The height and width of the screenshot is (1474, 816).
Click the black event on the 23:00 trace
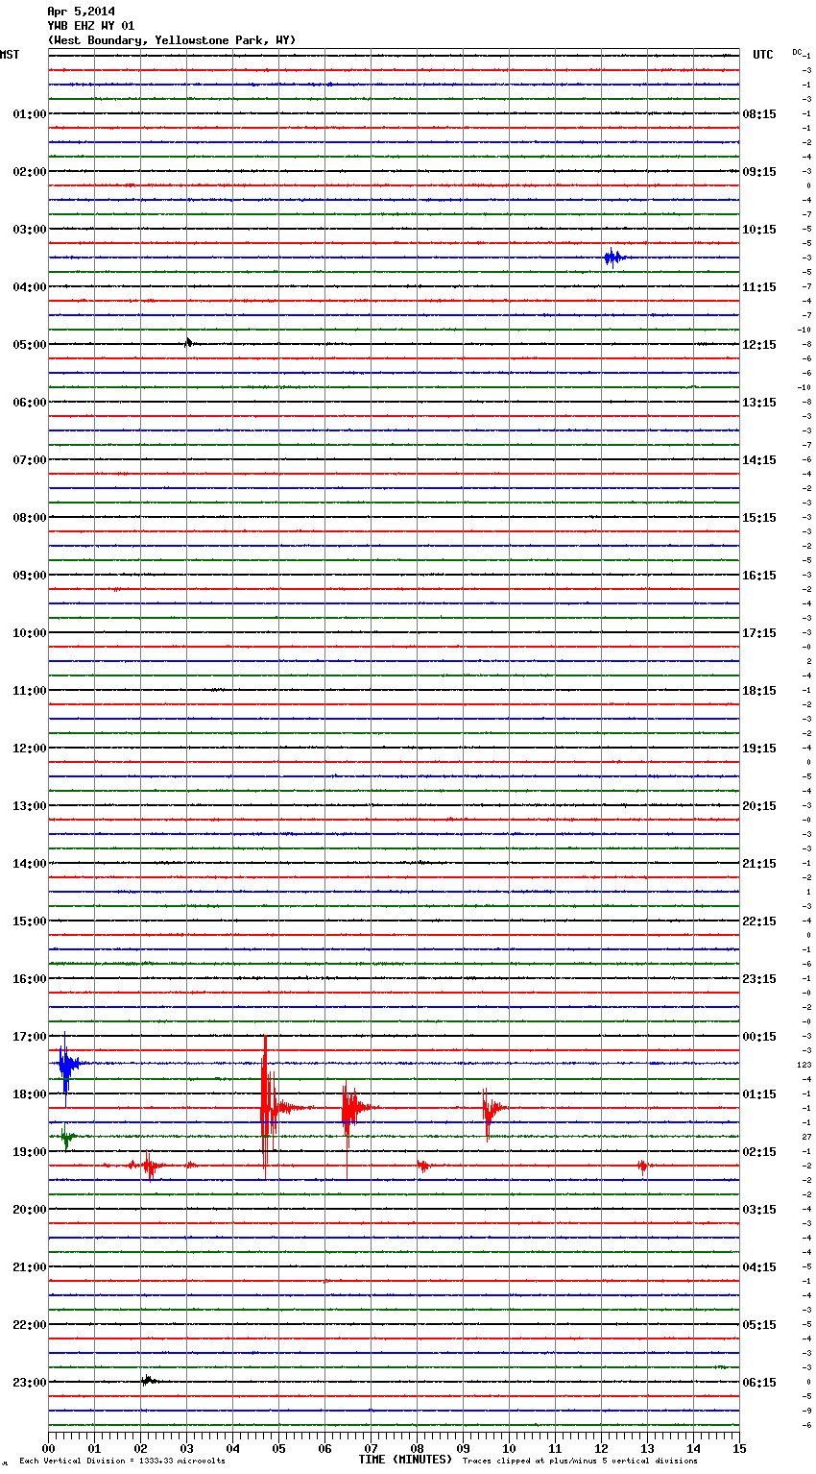(149, 1381)
